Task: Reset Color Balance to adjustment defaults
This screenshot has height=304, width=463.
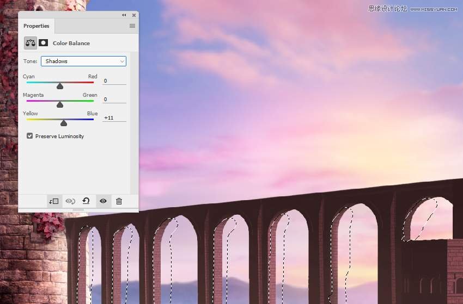Action: [x=86, y=201]
